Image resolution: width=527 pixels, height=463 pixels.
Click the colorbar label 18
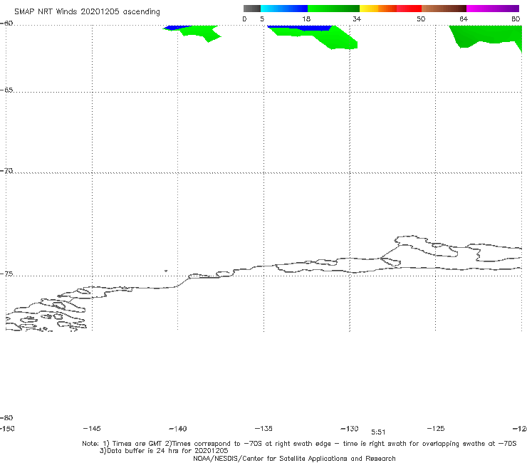306,19
